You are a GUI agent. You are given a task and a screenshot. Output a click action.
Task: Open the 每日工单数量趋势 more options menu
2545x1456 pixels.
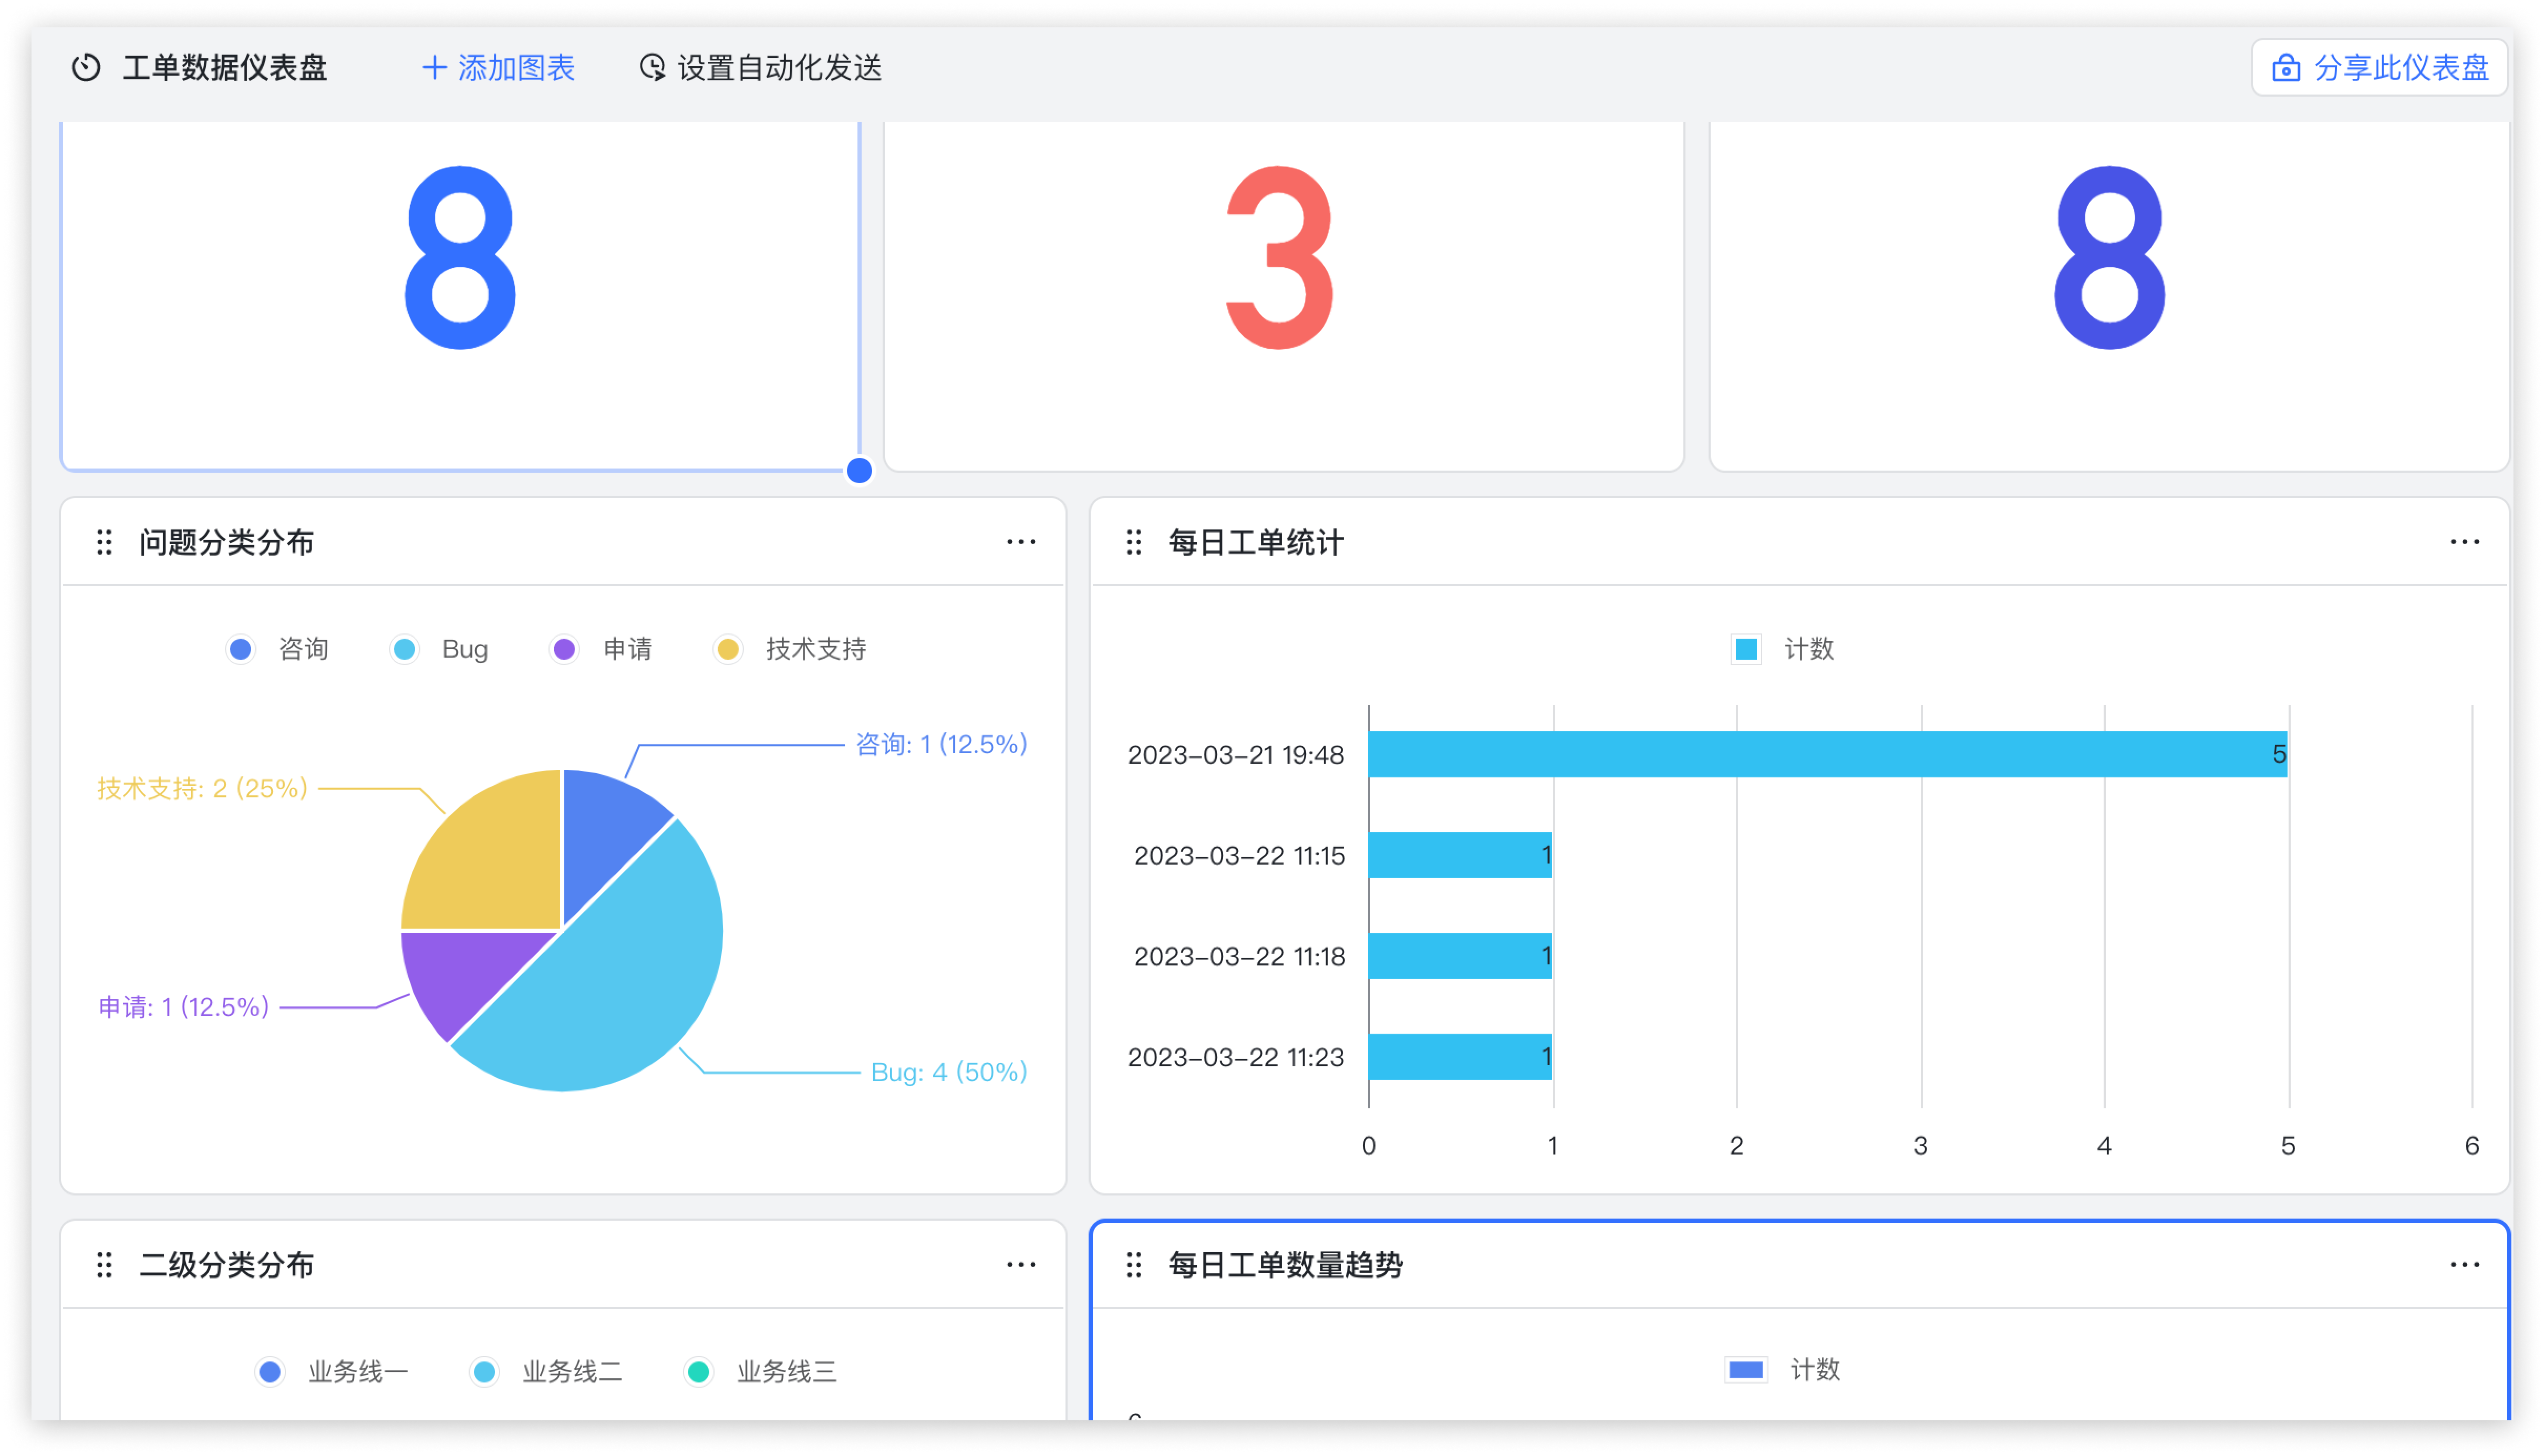tap(2464, 1265)
